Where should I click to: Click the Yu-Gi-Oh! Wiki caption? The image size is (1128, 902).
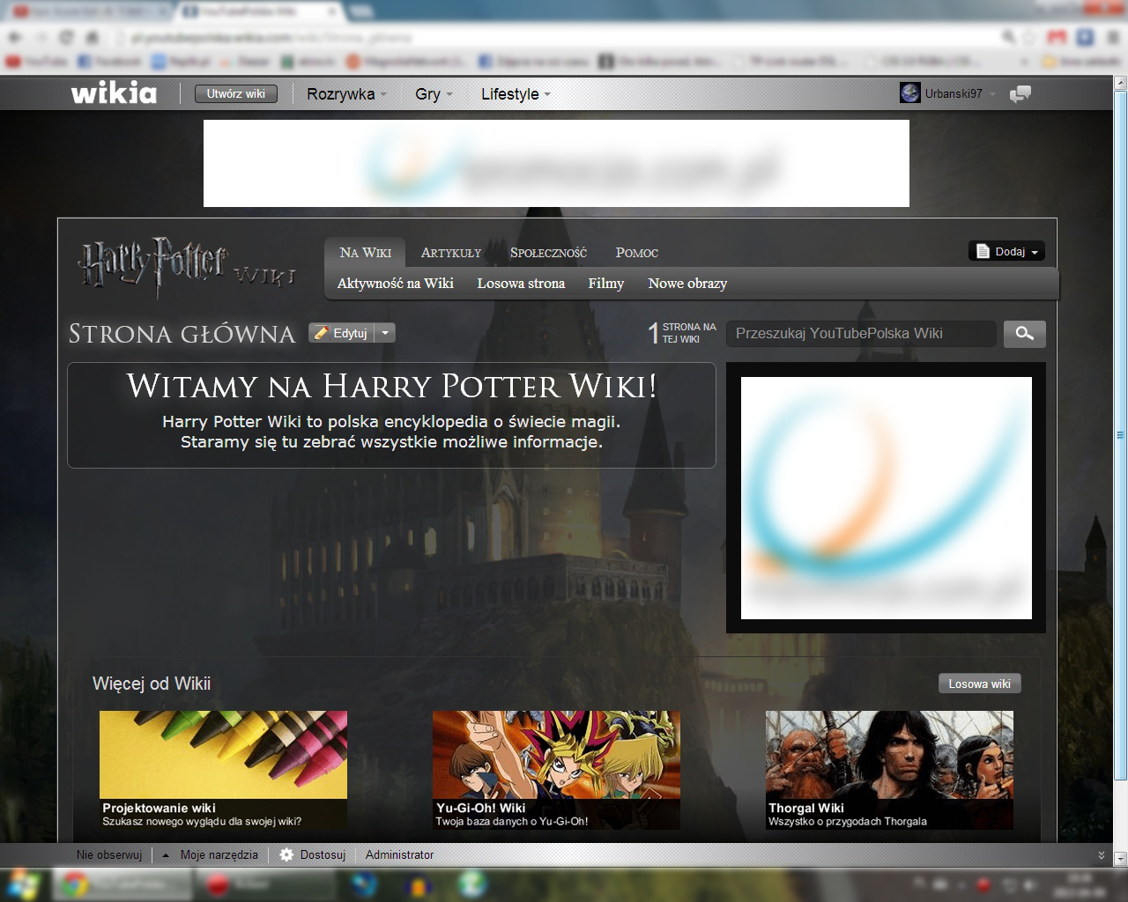[480, 808]
